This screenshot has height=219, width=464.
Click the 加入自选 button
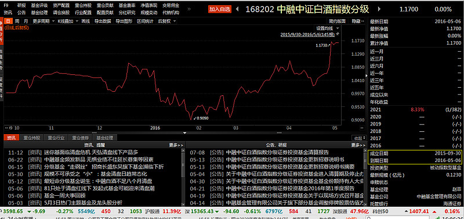point(220,9)
